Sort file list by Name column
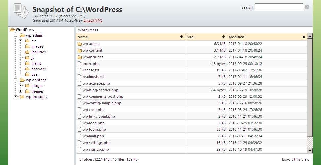 coord(130,37)
